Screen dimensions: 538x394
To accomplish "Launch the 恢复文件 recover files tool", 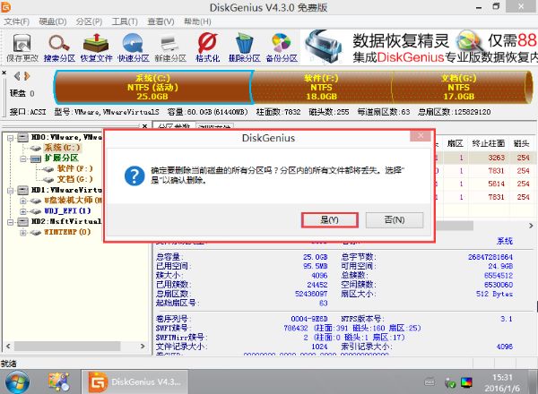I will (x=96, y=47).
